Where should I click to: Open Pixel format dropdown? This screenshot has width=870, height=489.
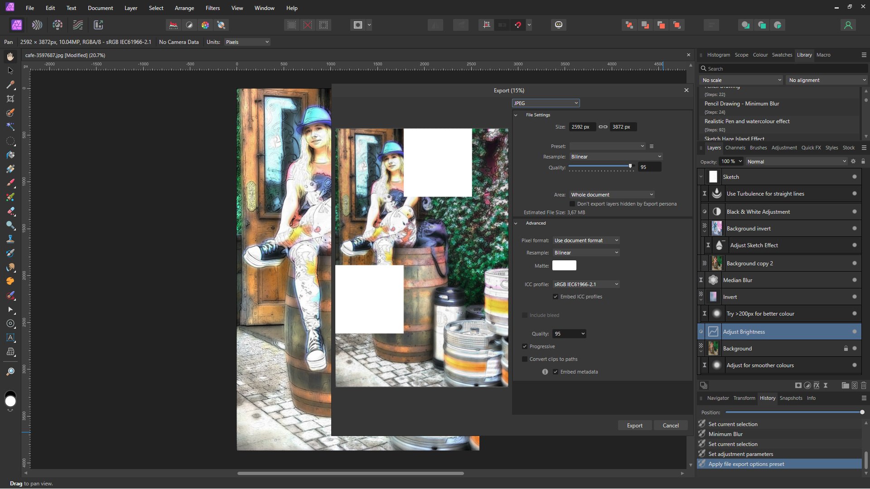coord(586,240)
